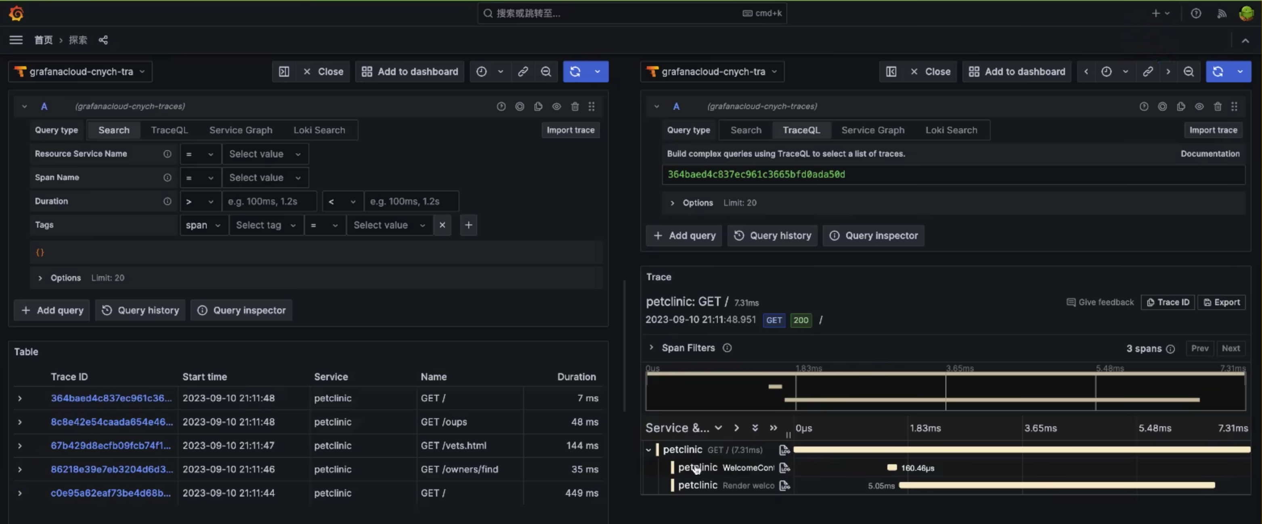
Task: Expand first trace row 364baed4c837
Action: click(20, 398)
